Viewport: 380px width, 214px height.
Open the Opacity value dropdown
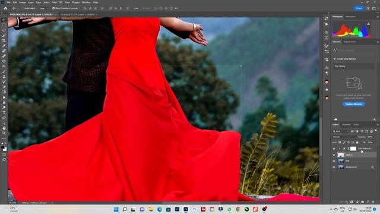(375, 137)
